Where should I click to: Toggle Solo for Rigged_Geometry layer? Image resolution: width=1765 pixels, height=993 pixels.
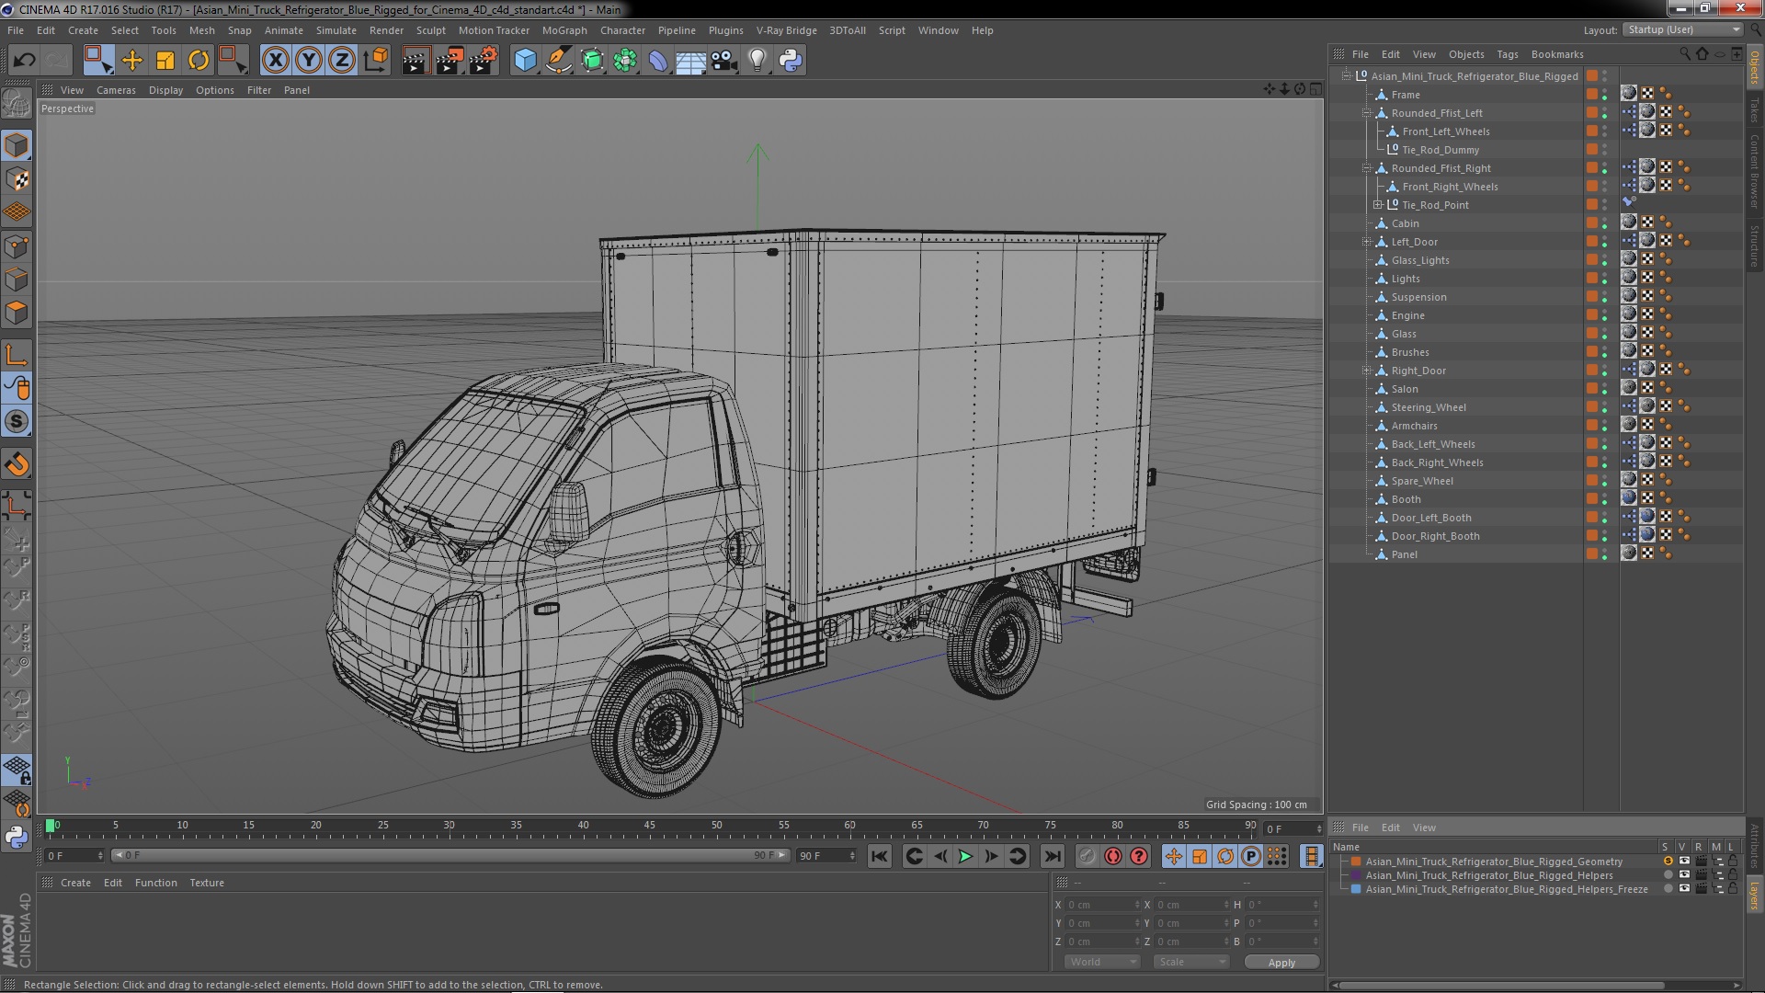coord(1668,862)
